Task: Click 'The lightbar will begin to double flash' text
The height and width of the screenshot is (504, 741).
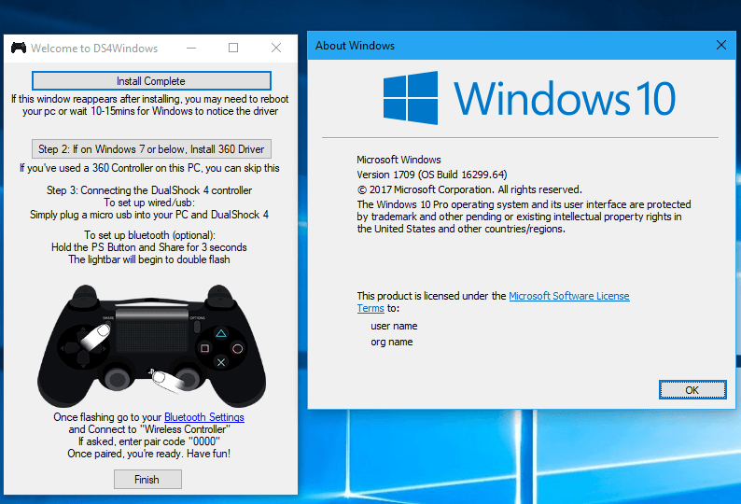Action: [149, 259]
